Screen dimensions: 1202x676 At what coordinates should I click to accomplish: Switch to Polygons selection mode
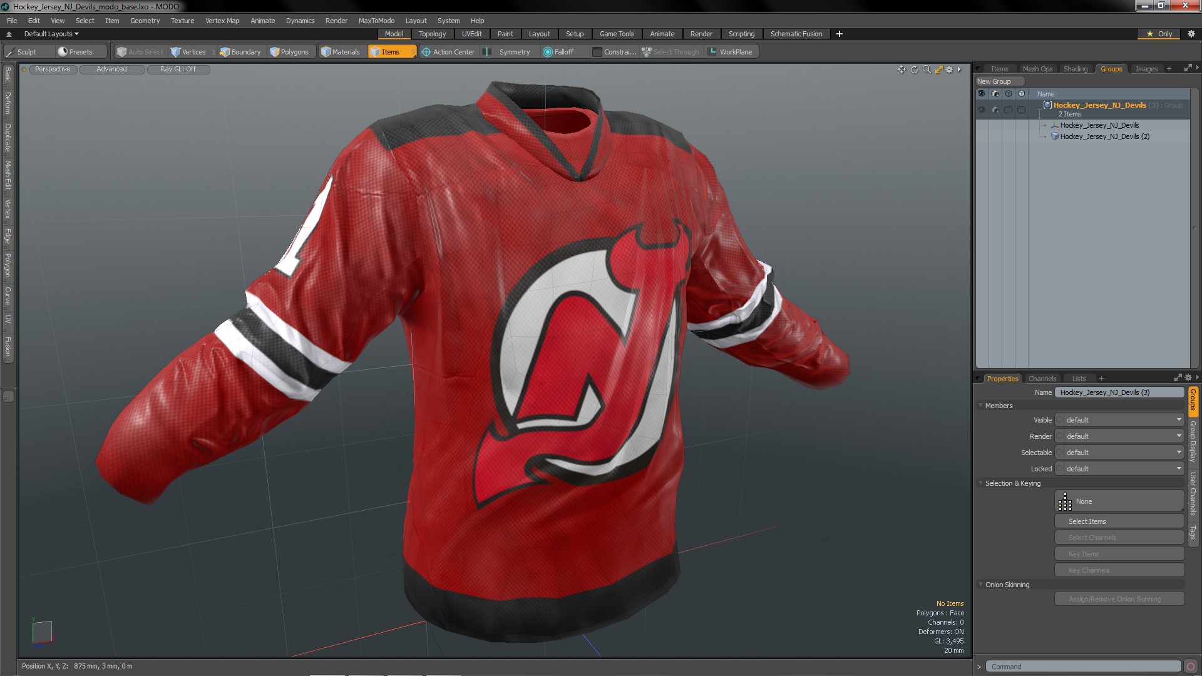pos(289,52)
